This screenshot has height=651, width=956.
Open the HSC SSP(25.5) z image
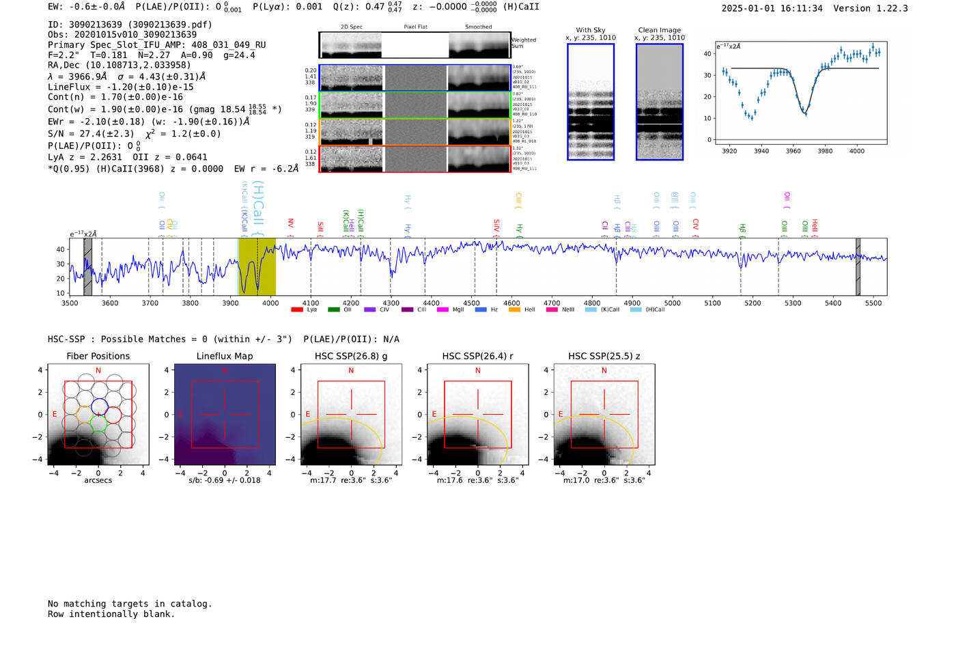(x=604, y=415)
